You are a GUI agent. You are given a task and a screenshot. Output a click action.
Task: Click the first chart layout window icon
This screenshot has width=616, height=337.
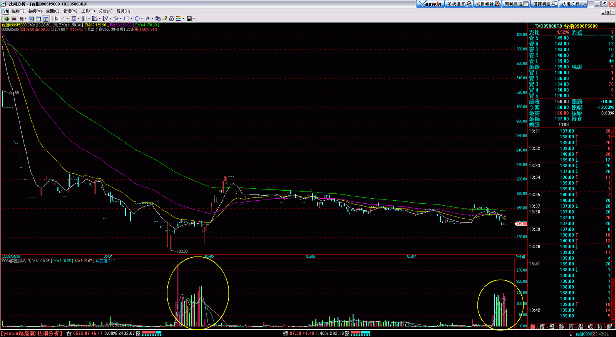(x=31, y=18)
